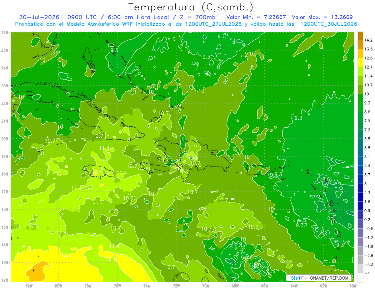Click the "1.6" colorbar label
This screenshot has height=290, width=375.
(367, 201)
